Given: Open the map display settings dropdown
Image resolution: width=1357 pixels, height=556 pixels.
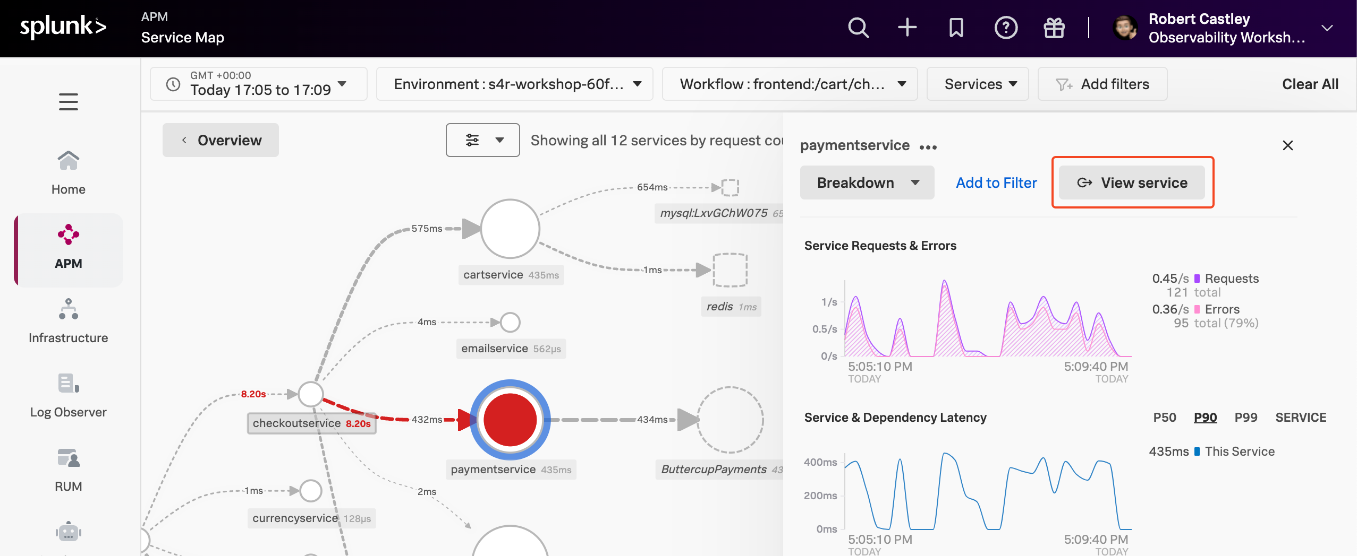Looking at the screenshot, I should coord(482,140).
